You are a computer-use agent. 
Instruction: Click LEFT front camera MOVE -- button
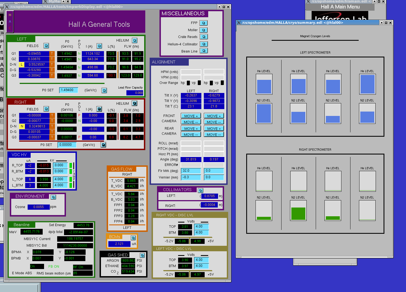point(191,122)
